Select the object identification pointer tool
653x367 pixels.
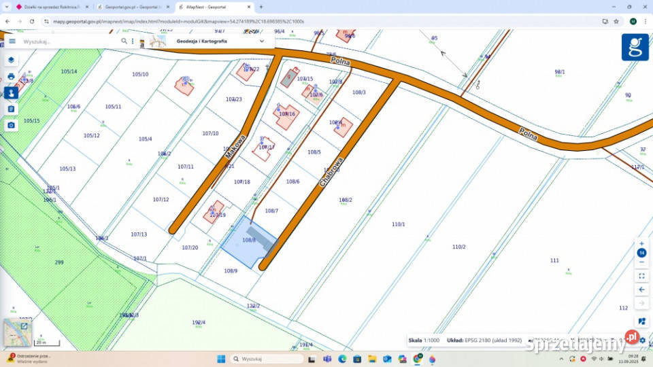click(x=11, y=92)
